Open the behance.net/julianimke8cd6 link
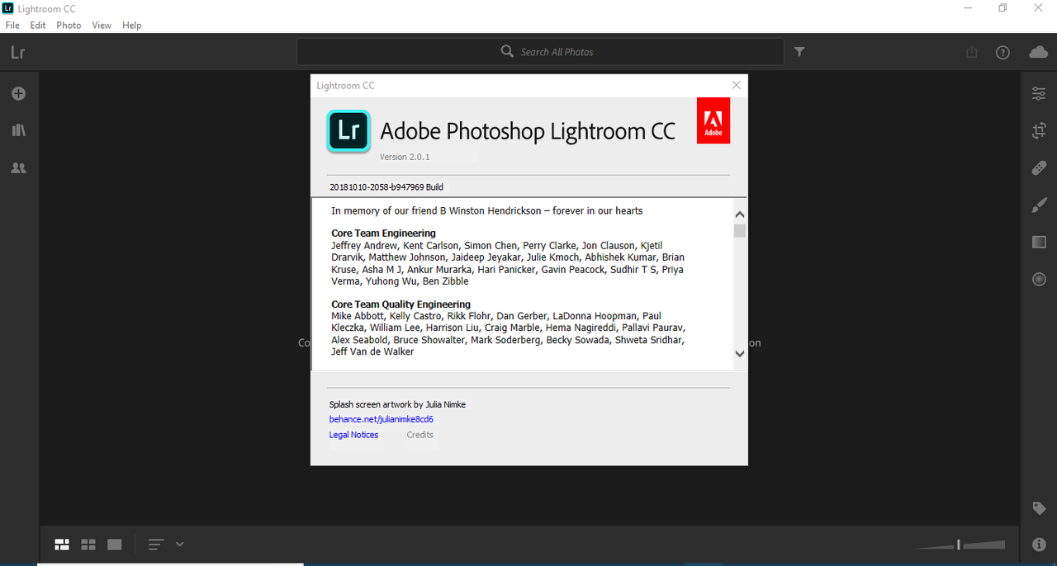 point(382,419)
